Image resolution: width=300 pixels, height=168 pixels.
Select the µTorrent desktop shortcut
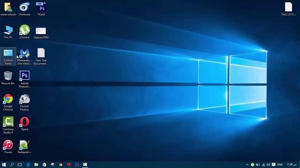point(24,32)
